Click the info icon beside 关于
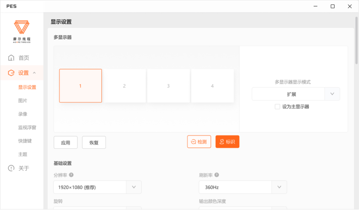359x210 pixels. point(11,168)
